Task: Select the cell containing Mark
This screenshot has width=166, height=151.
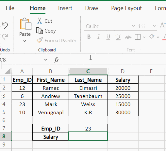Action: pos(51,104)
